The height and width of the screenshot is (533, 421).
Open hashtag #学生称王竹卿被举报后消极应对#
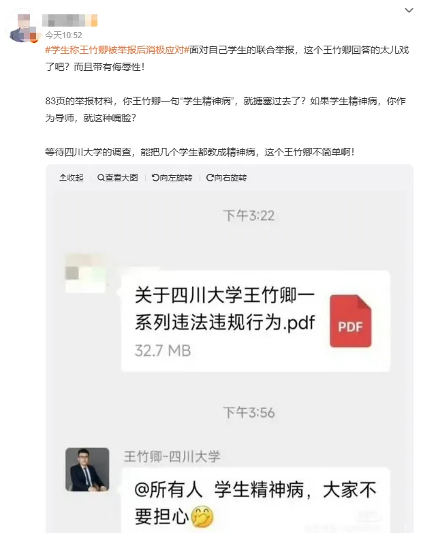[117, 50]
